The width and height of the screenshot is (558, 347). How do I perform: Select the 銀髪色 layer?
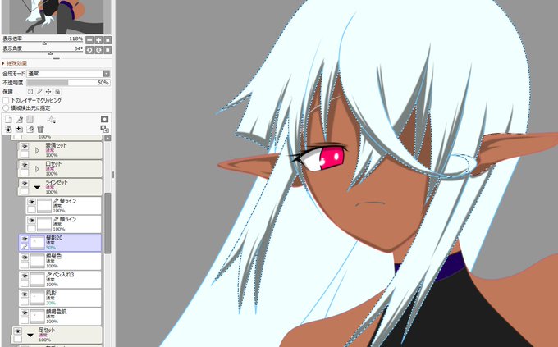point(60,261)
